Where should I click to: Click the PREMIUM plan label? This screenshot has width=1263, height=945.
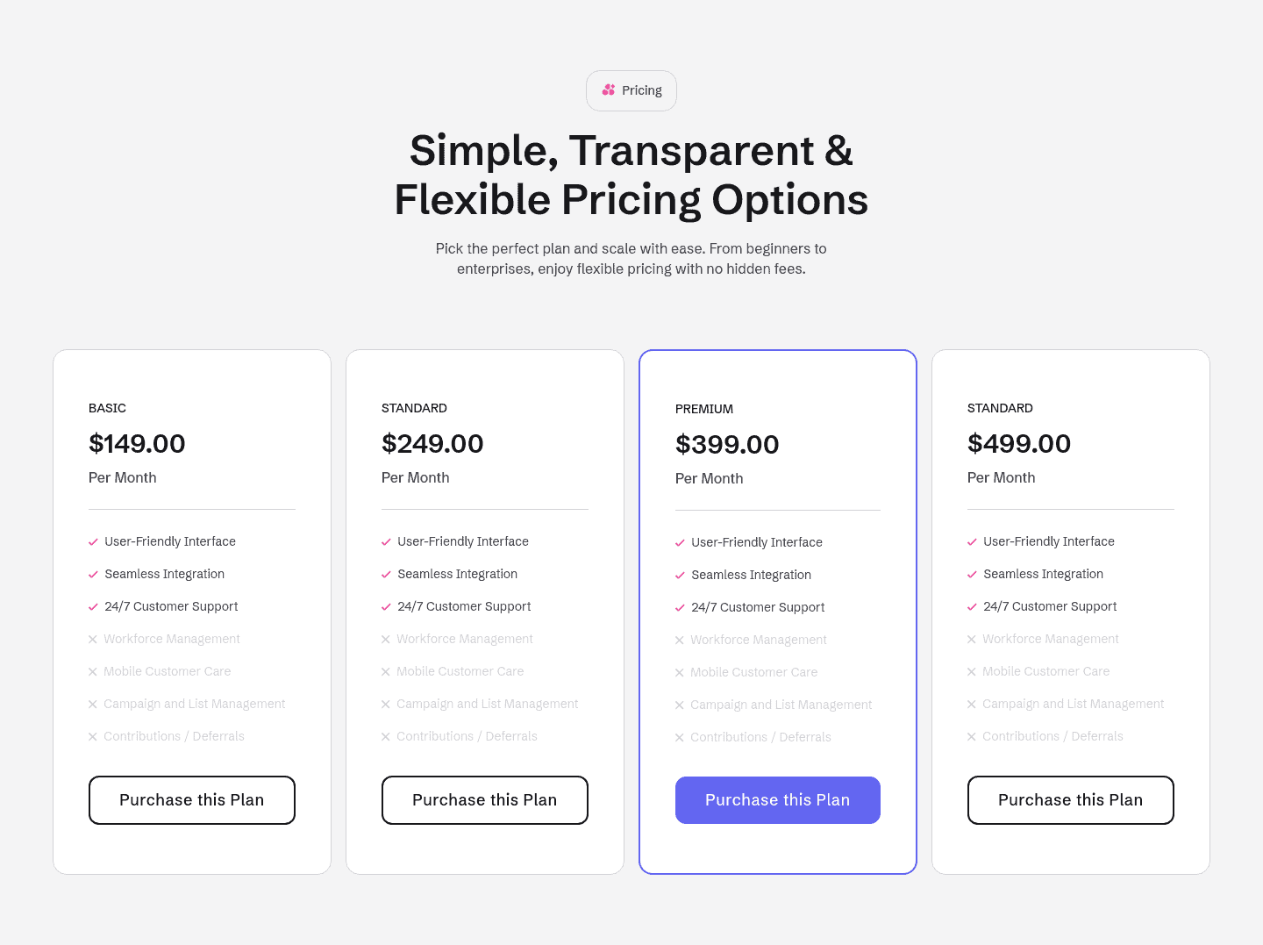(703, 409)
